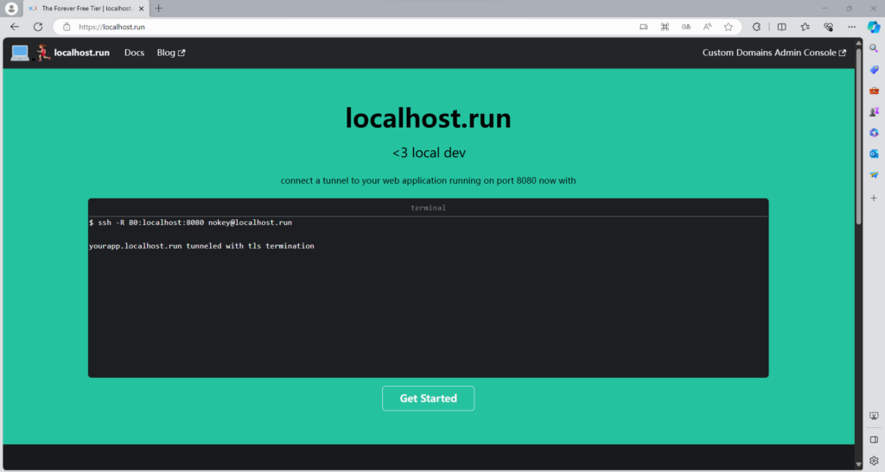Toggle split screen view icon
The image size is (885, 472).
point(781,27)
